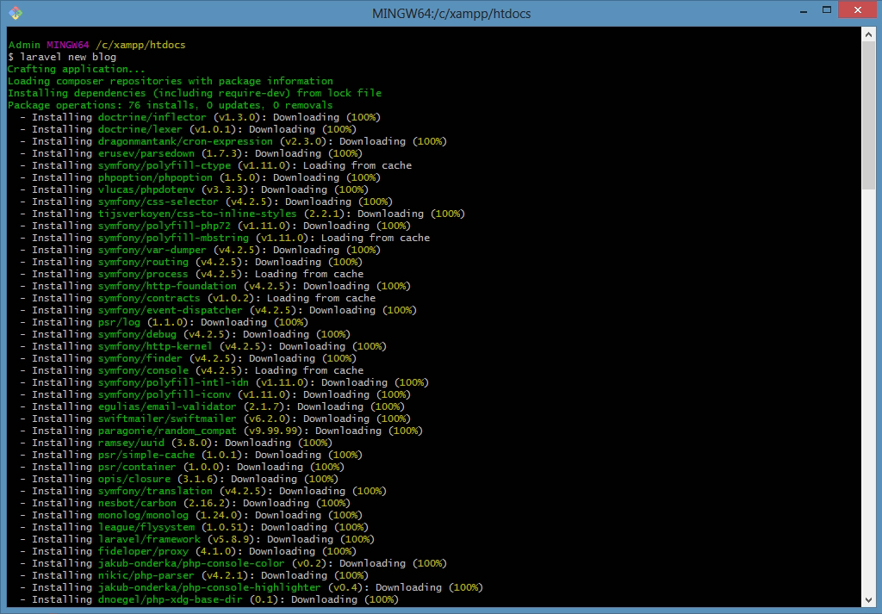Click the doctrine/inflector package name
Viewport: 882px width, 614px height.
(152, 117)
